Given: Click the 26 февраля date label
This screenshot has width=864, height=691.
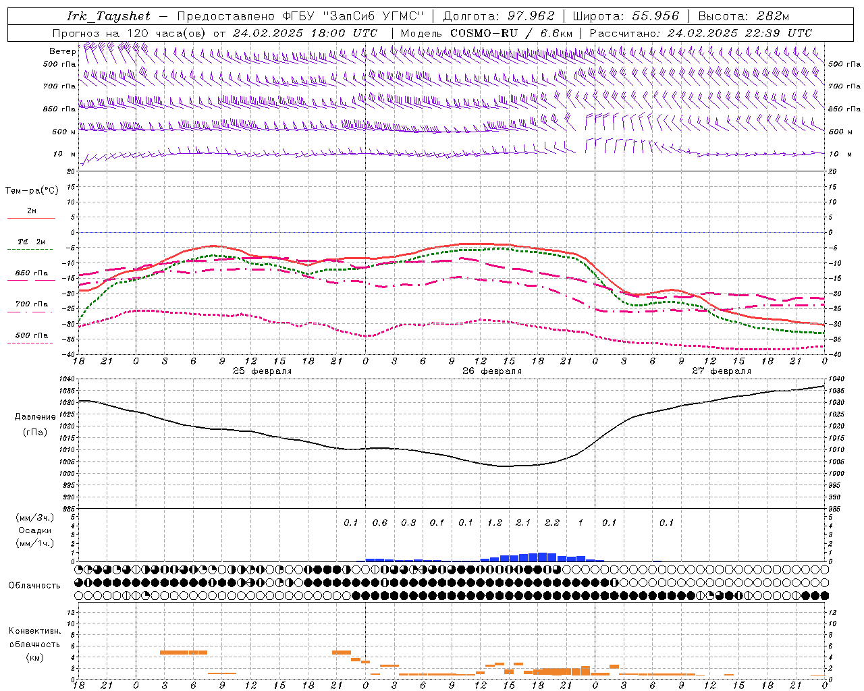Looking at the screenshot, I should click(x=492, y=371).
